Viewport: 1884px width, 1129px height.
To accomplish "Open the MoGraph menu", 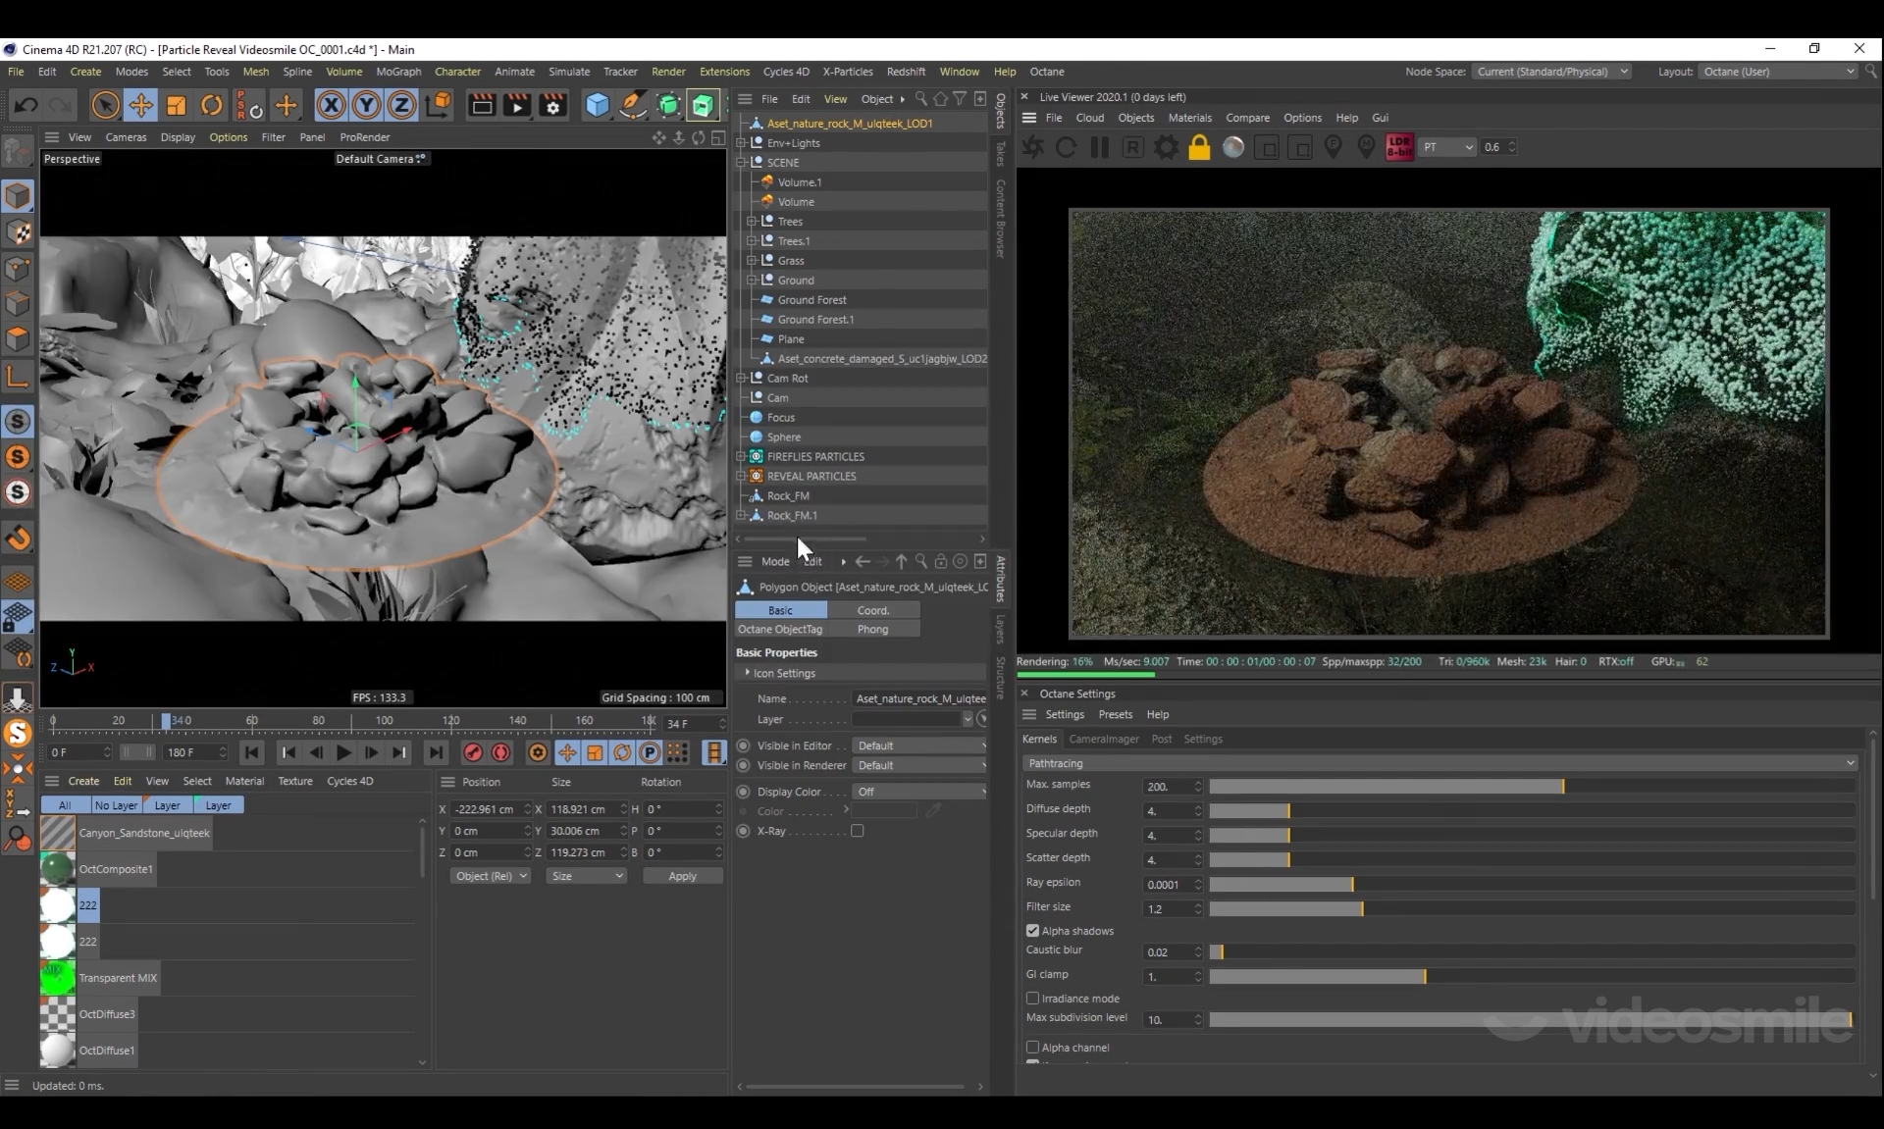I will (398, 72).
